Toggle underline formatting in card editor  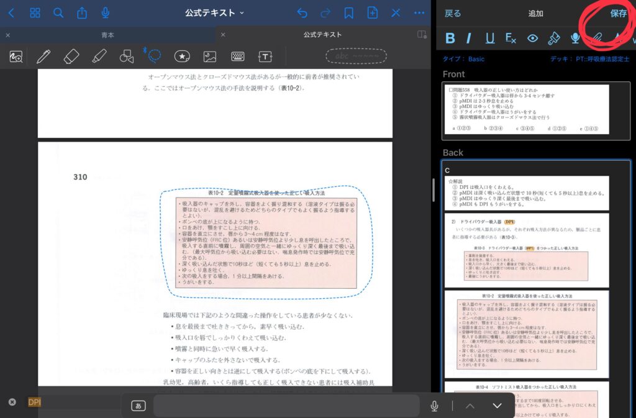click(490, 39)
